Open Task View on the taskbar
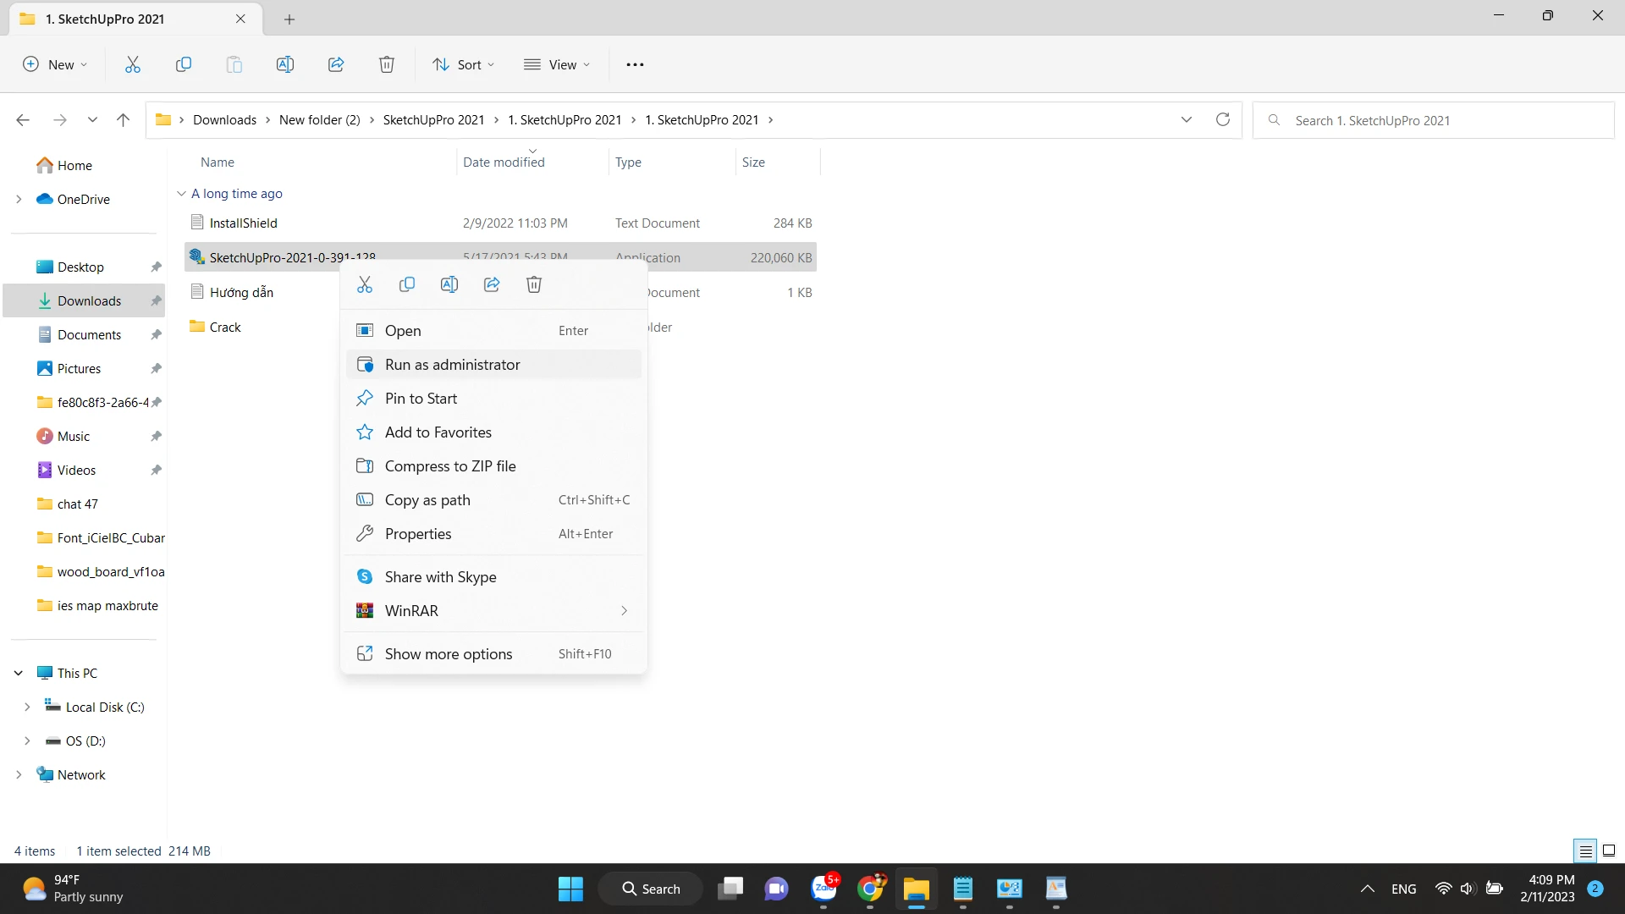 (730, 889)
